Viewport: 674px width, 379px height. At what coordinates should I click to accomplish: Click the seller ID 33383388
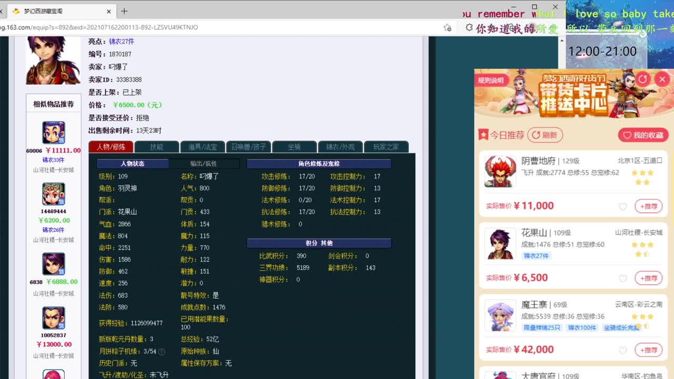[x=129, y=80]
